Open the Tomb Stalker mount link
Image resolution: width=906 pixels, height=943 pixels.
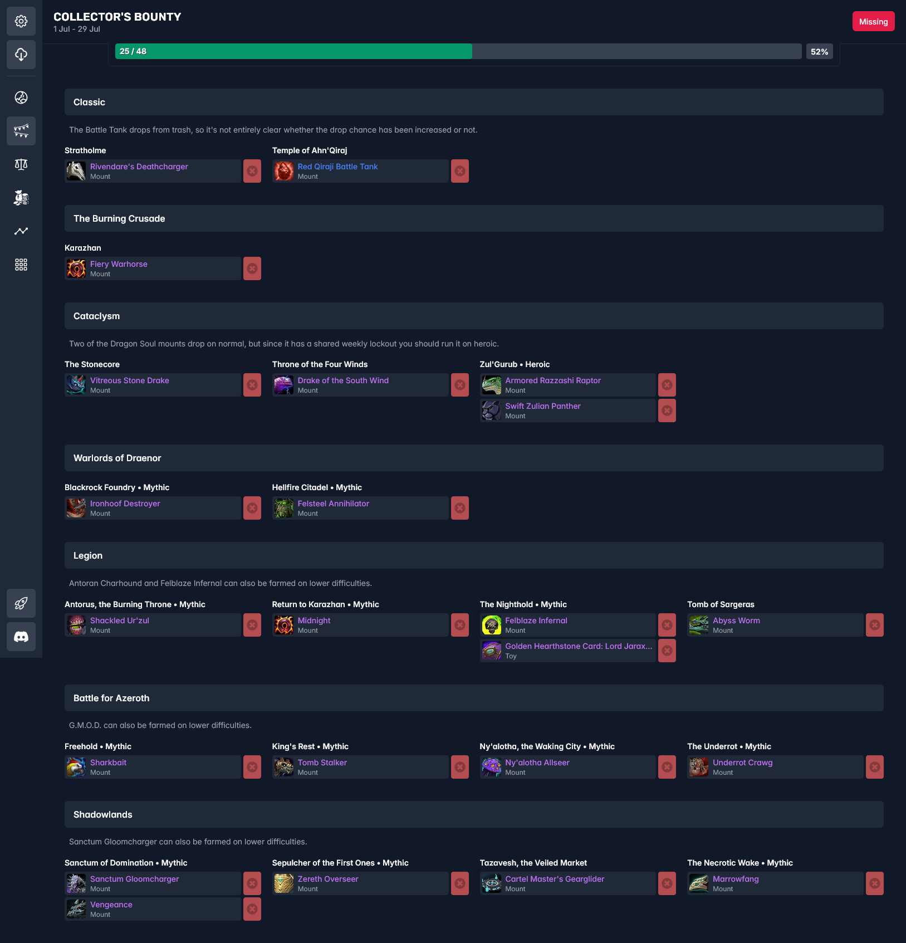coord(322,763)
